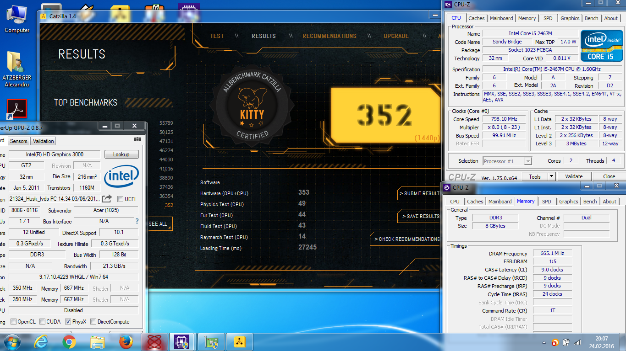This screenshot has width=626, height=351.
Task: Open Graphics tab in Memory CPU-Z window
Action: (568, 202)
